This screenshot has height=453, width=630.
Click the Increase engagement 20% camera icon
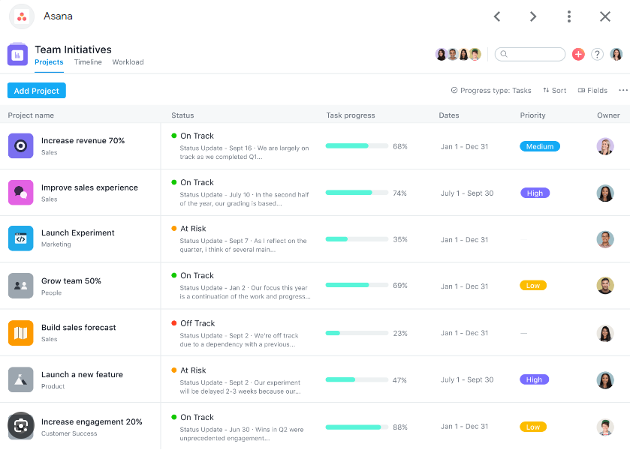20,426
